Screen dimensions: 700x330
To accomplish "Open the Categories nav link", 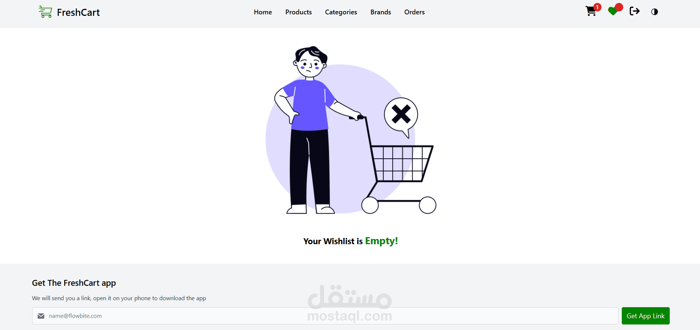I will click(x=341, y=12).
